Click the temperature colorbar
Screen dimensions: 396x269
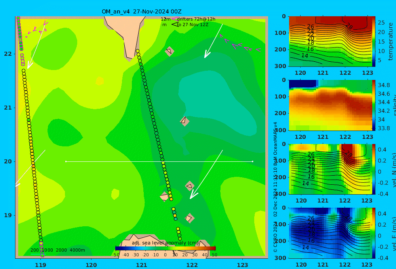click(374, 42)
